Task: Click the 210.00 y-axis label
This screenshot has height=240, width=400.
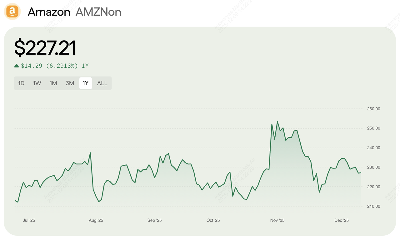Action: [x=373, y=206]
